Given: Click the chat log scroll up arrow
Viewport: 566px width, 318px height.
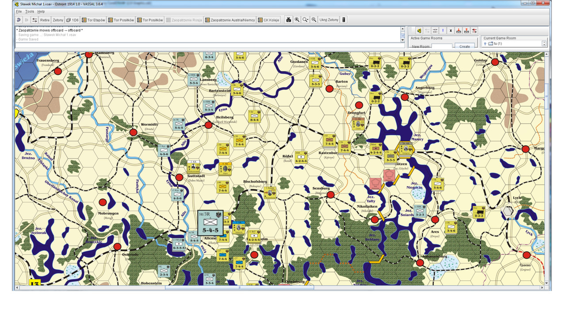Looking at the screenshot, I should (x=403, y=29).
